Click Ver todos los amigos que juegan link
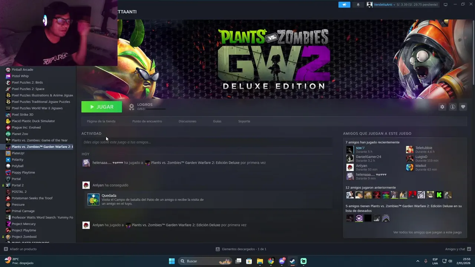This screenshot has height=267, width=475. pyautogui.click(x=427, y=233)
